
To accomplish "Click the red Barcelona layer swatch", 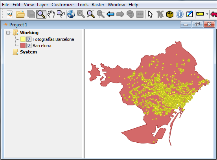I will click(23, 45).
